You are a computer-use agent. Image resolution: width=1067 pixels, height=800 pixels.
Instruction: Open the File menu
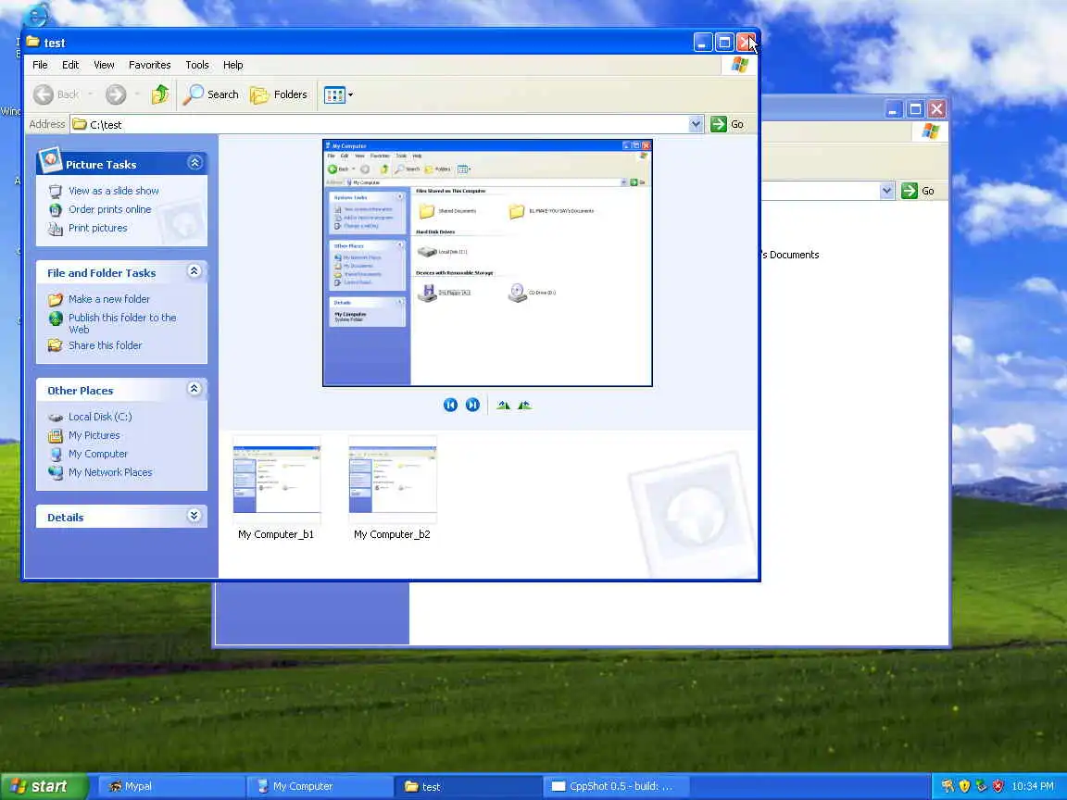40,65
